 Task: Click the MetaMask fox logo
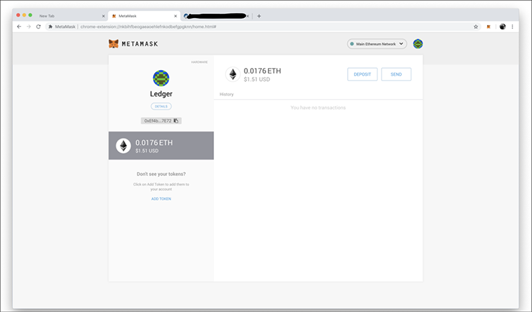click(114, 44)
